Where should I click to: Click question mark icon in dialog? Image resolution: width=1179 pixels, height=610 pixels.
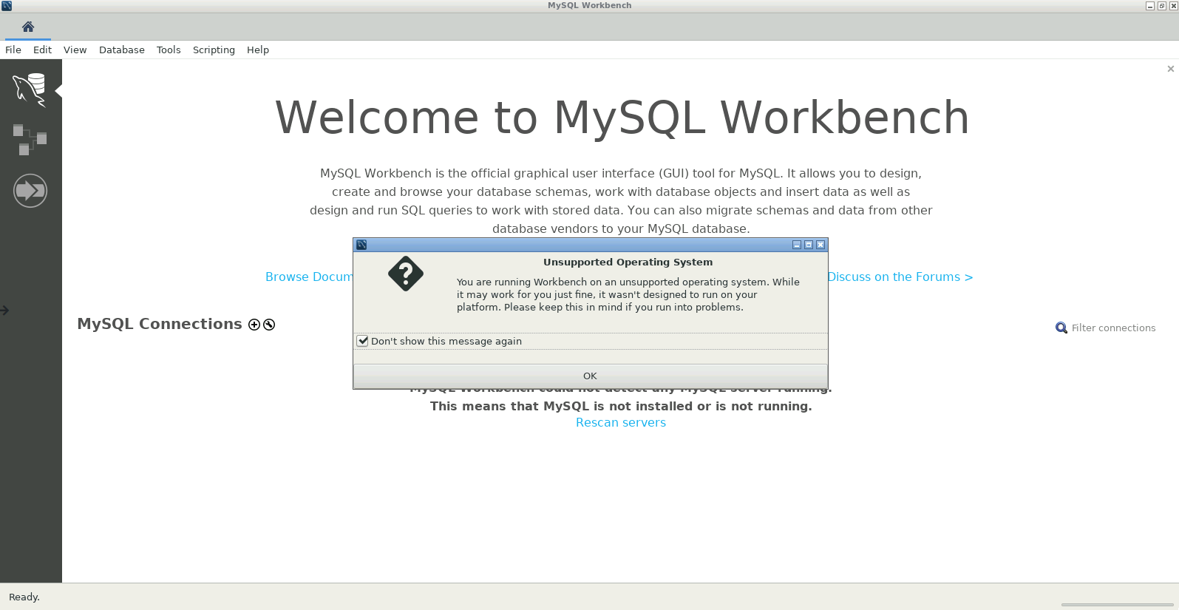click(x=406, y=274)
